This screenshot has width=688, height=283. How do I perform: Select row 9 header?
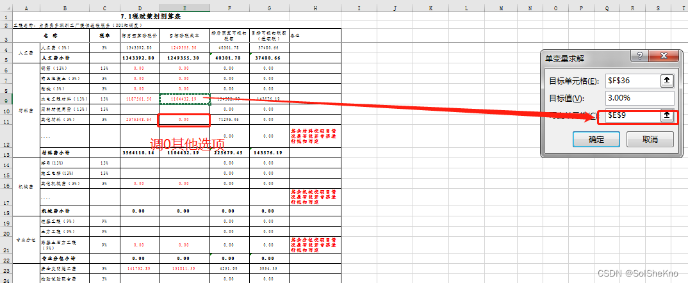6,99
